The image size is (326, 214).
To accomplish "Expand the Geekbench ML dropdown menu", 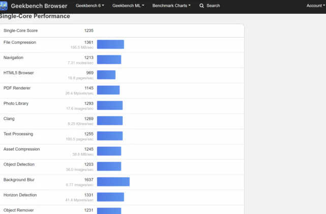I will pyautogui.click(x=128, y=6).
